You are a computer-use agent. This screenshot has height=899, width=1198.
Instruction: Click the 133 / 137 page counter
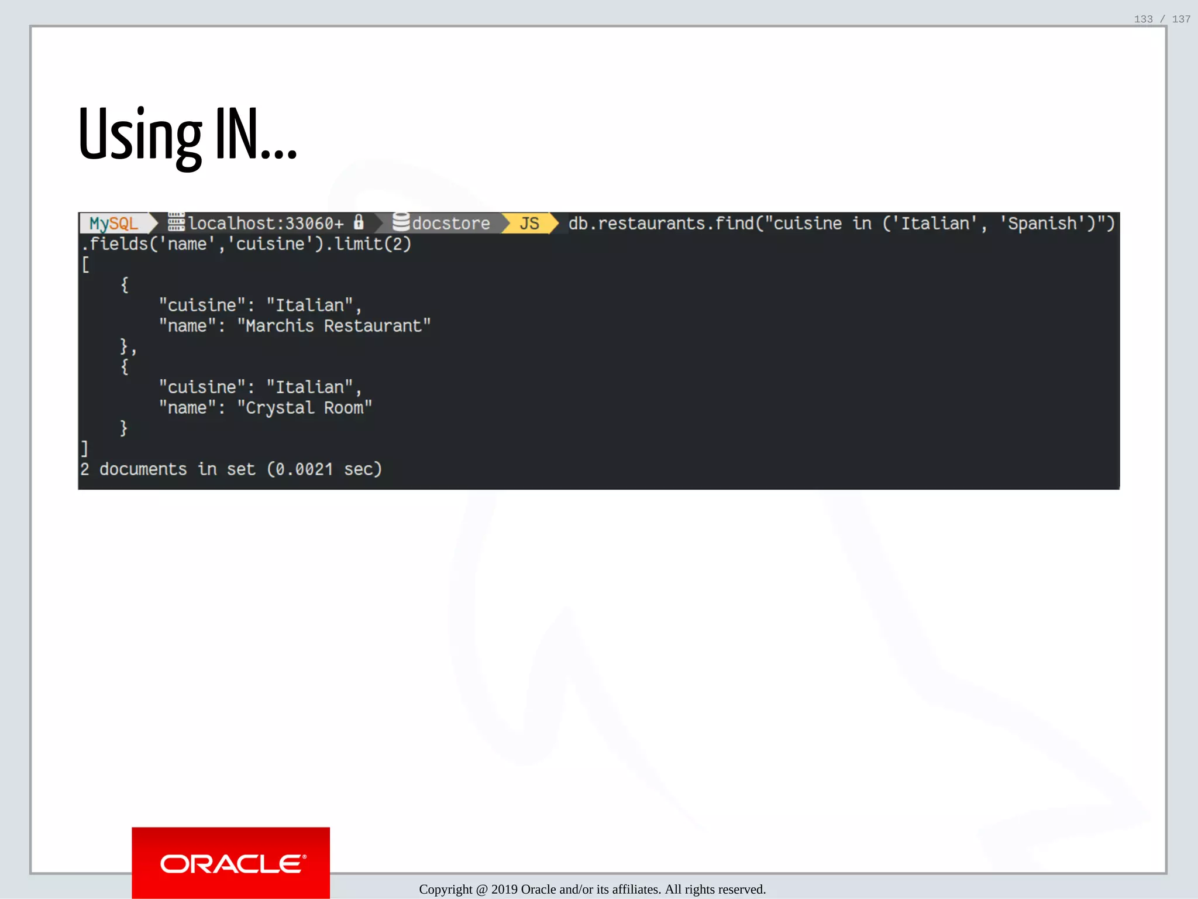1162,19
